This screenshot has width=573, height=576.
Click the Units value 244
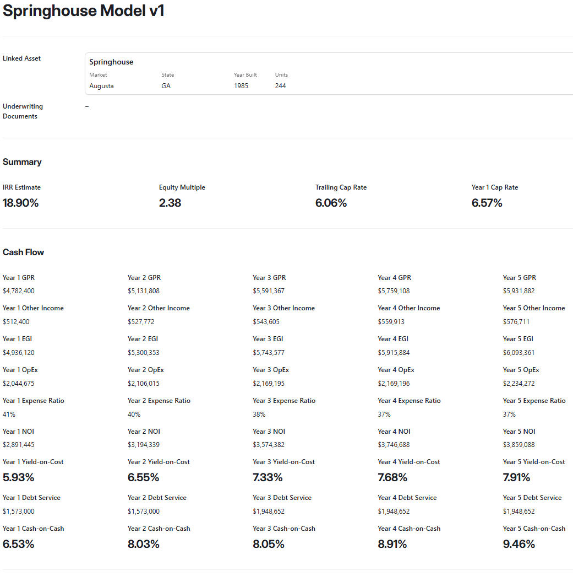pos(281,85)
